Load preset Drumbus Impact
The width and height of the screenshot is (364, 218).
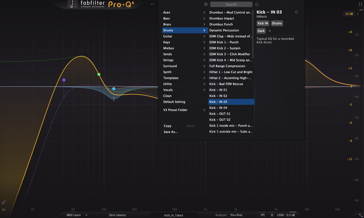coord(231,18)
